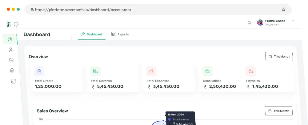Screen dimensions: 308x125
Task: Click the Payables value 1,45,430.00
Action: [265, 86]
